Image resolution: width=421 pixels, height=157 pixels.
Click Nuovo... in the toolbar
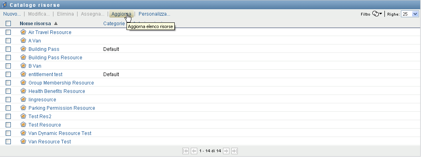tap(12, 14)
